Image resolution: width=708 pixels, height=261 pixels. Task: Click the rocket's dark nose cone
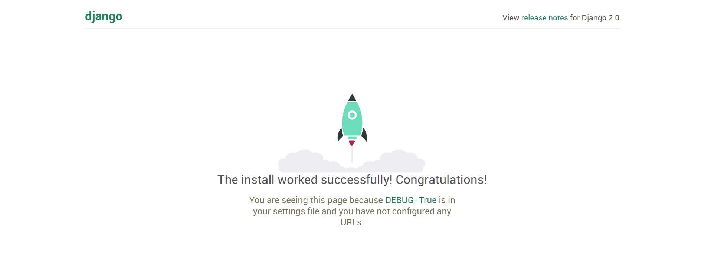tap(352, 98)
